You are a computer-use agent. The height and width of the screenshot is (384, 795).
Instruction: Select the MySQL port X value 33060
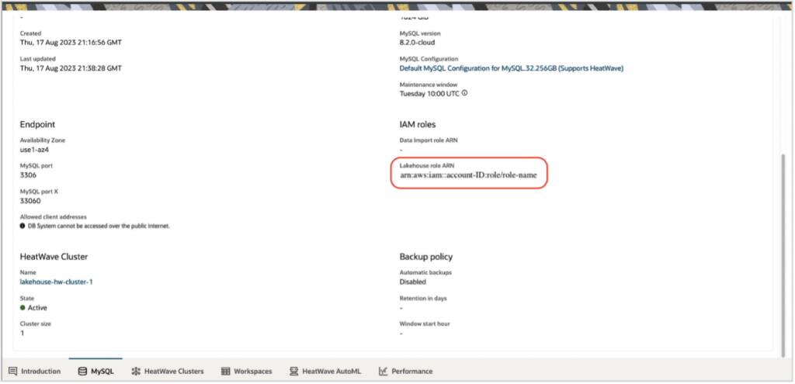[x=30, y=201]
